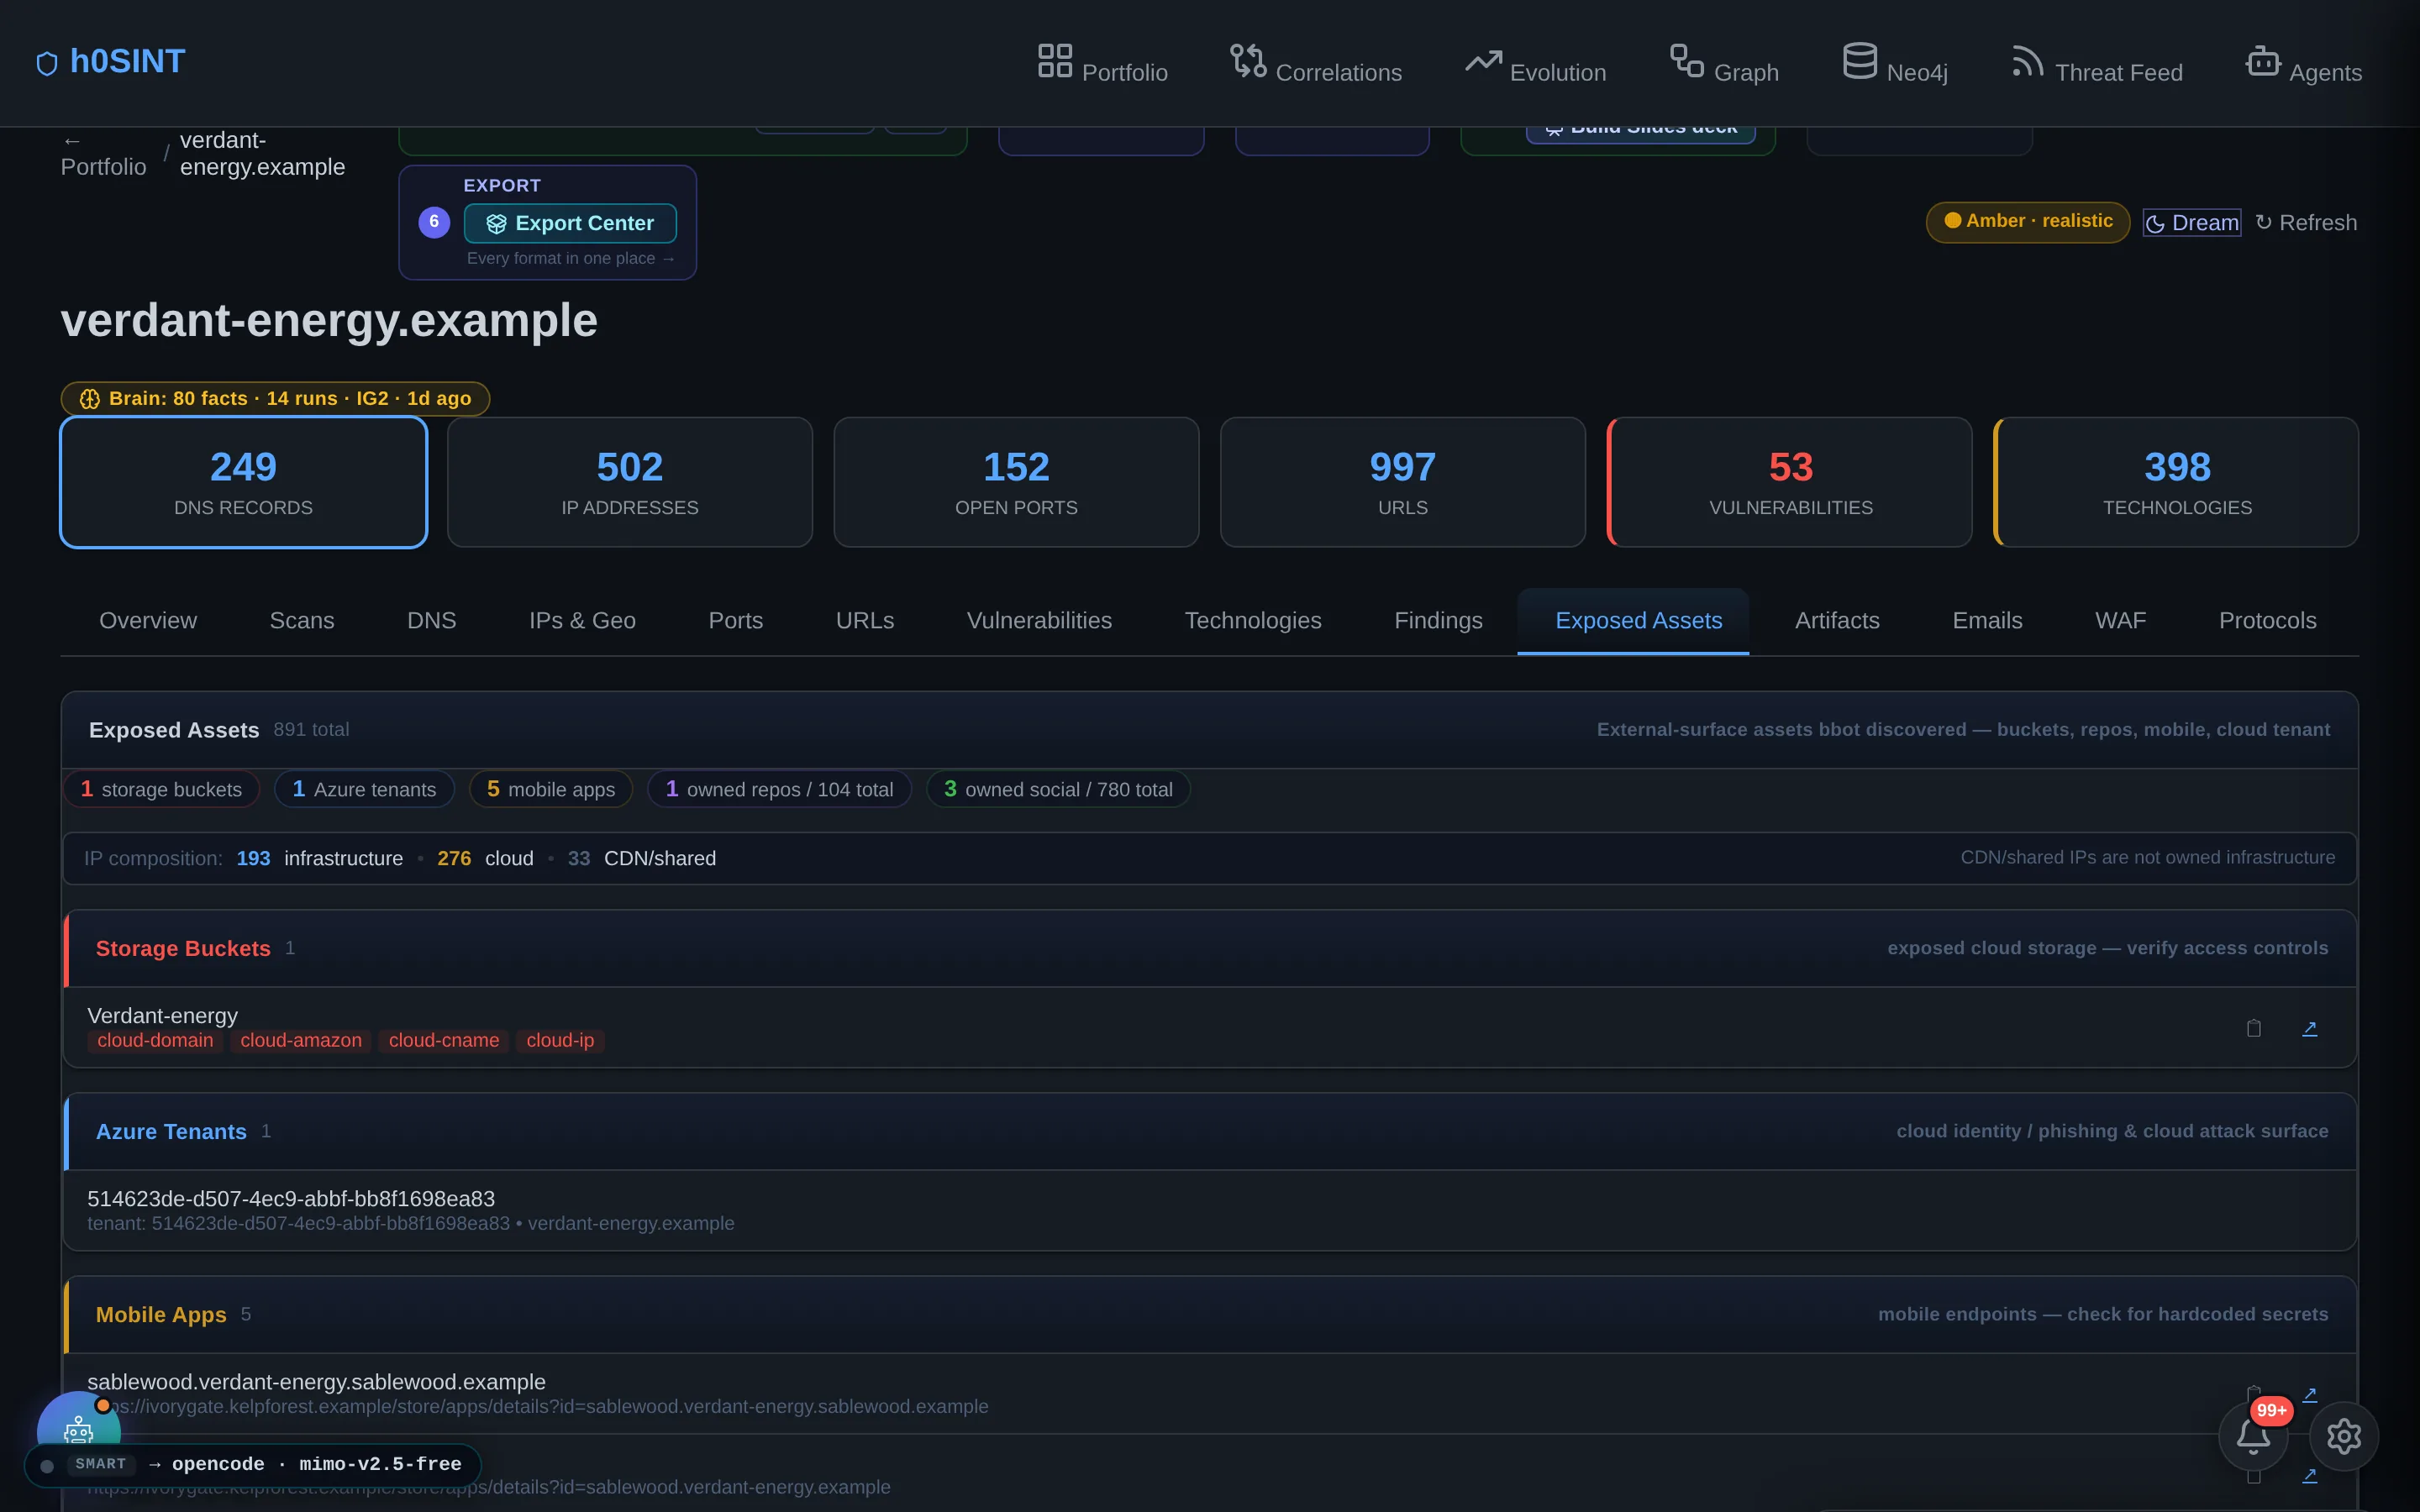The height and width of the screenshot is (1512, 2420).
Task: Switch to the Vulnerabilities tab
Action: click(x=1039, y=621)
